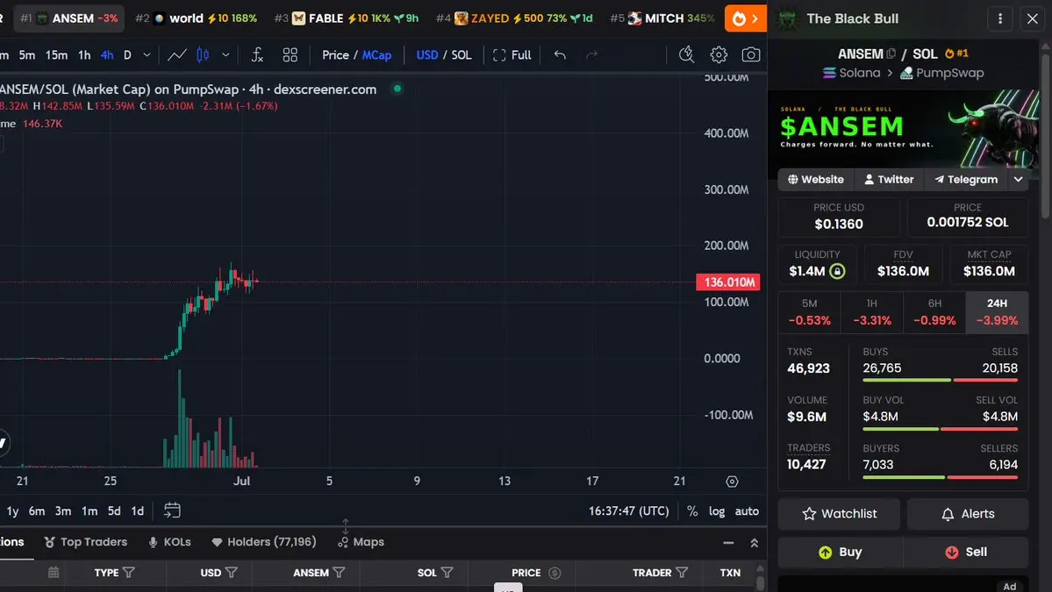Select the candlestick chart style icon

pyautogui.click(x=203, y=55)
